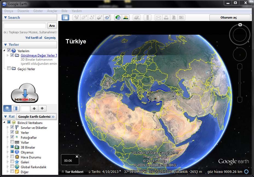Click the Yerlerim globe icon
Viewport: 254px width, 177px height.
tap(14, 51)
